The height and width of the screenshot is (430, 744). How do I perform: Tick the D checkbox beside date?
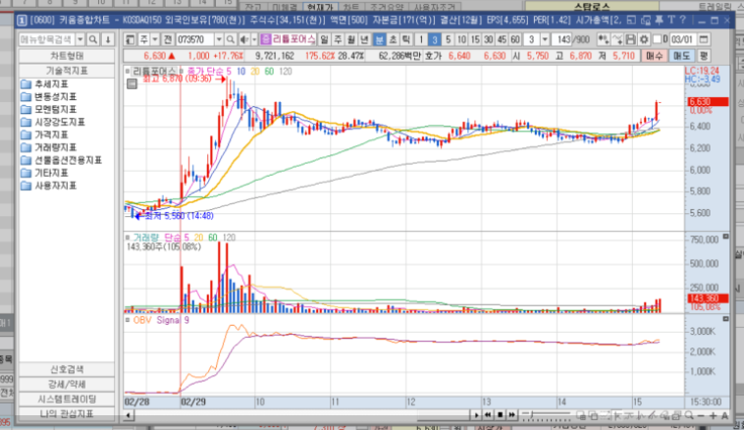pyautogui.click(x=658, y=39)
